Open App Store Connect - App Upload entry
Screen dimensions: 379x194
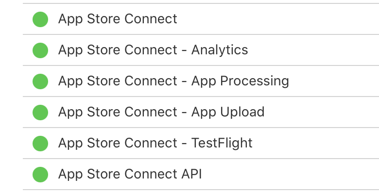tap(161, 113)
